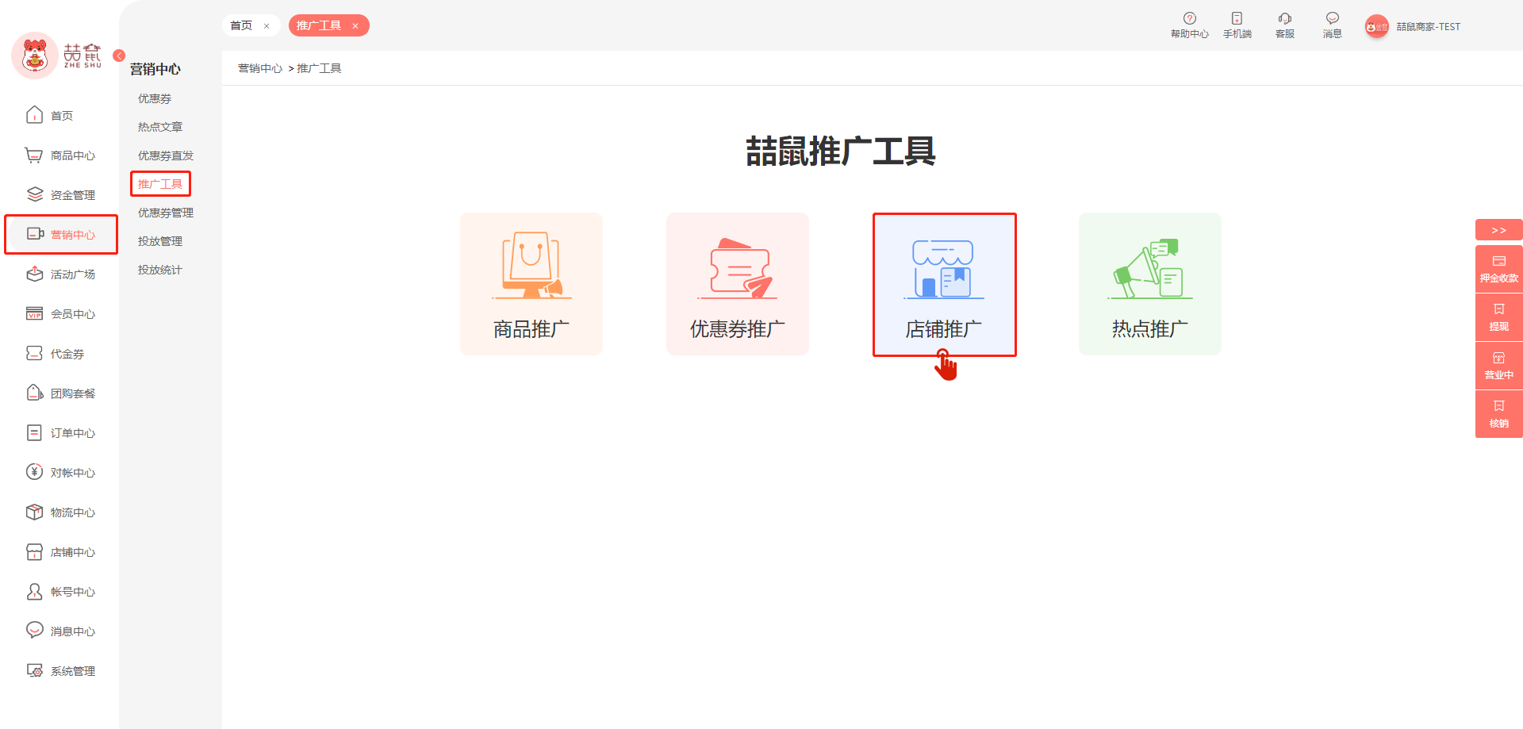Select 优惠券直发 submenu item

(166, 155)
